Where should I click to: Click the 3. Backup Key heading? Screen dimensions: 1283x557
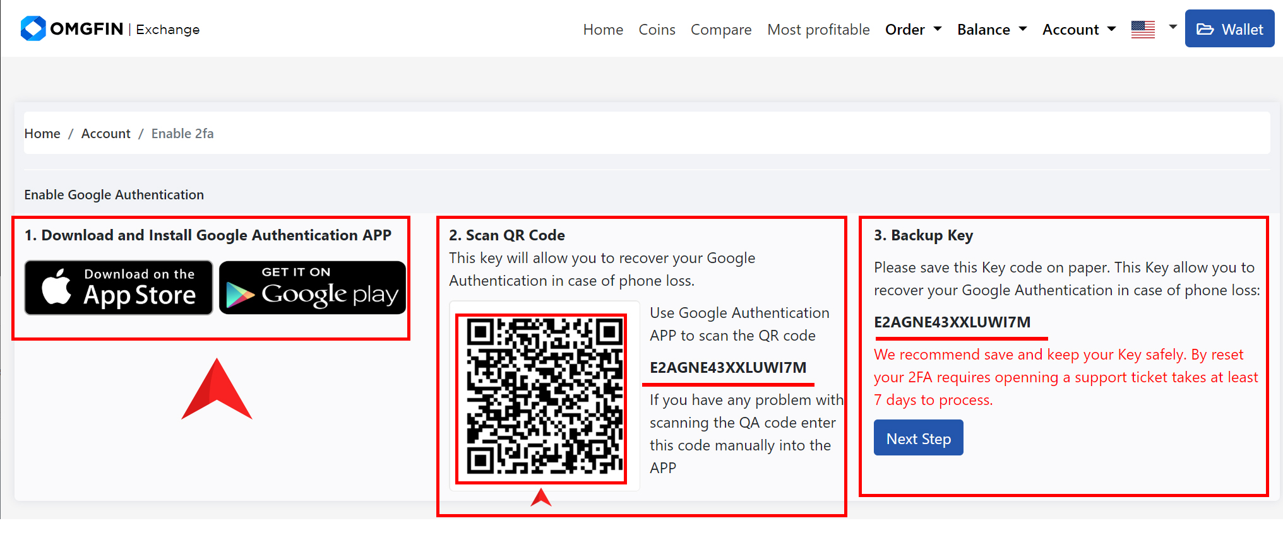(x=923, y=235)
